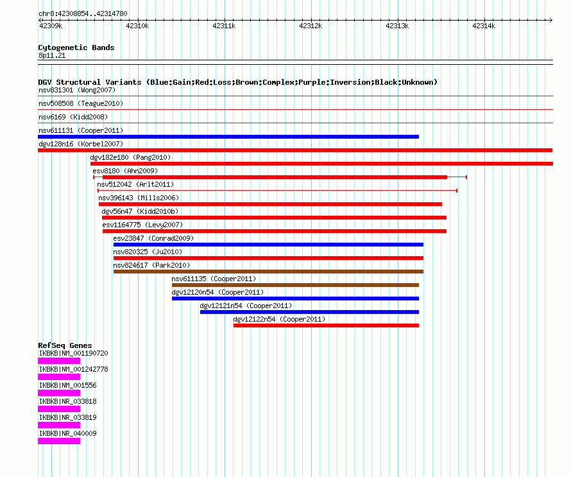Click the dgv12121n54 (Cooper2011) text label
This screenshot has height=477, width=571.
point(246,306)
